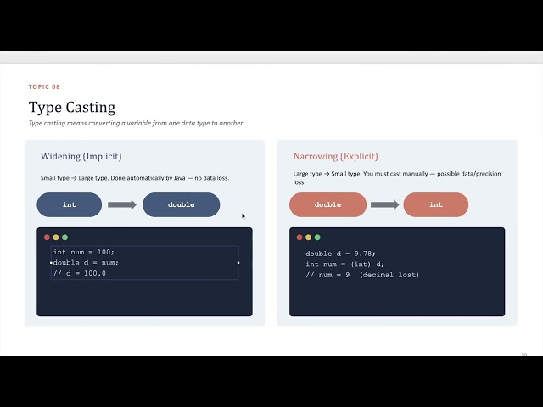The width and height of the screenshot is (543, 407).
Task: Click the "Large type → Small type" description
Action: point(397,177)
